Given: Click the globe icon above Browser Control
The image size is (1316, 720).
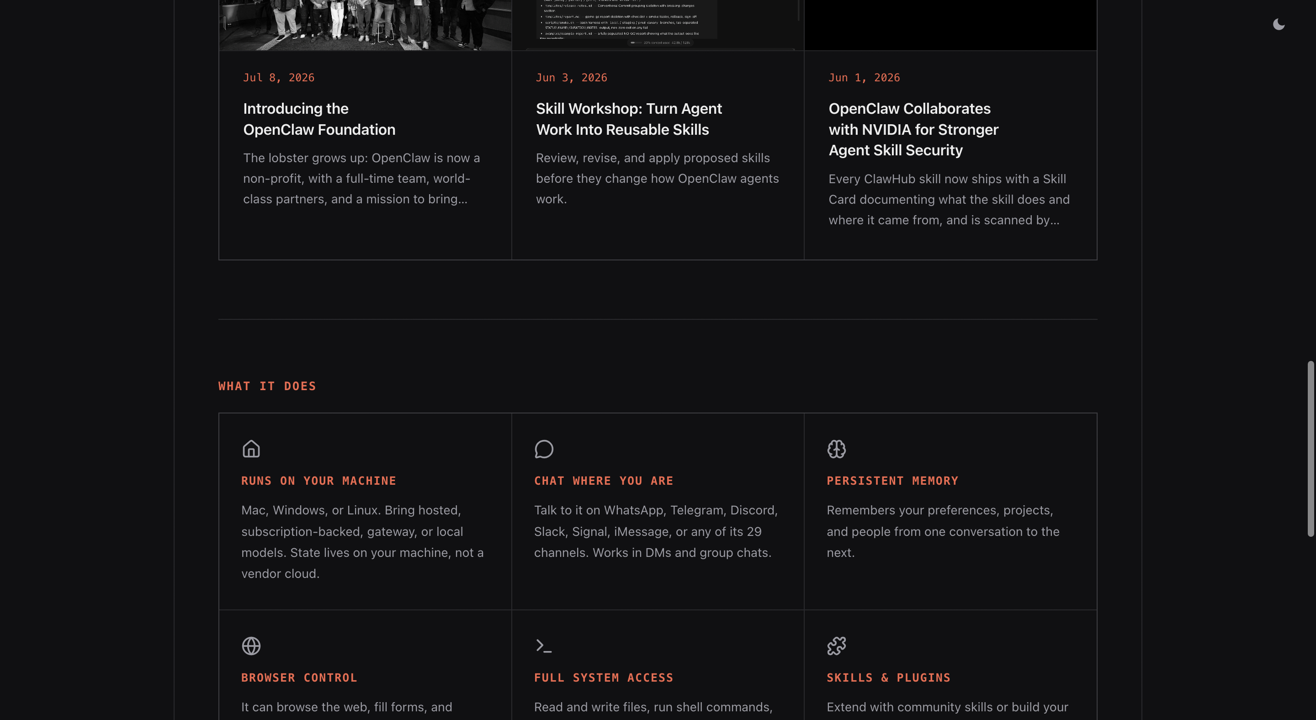Looking at the screenshot, I should coord(251,646).
